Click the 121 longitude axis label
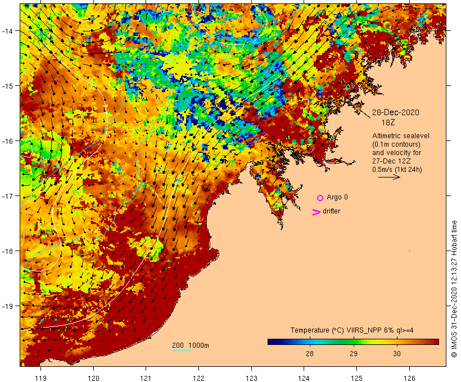The height and width of the screenshot is (382, 461). tap(146, 378)
